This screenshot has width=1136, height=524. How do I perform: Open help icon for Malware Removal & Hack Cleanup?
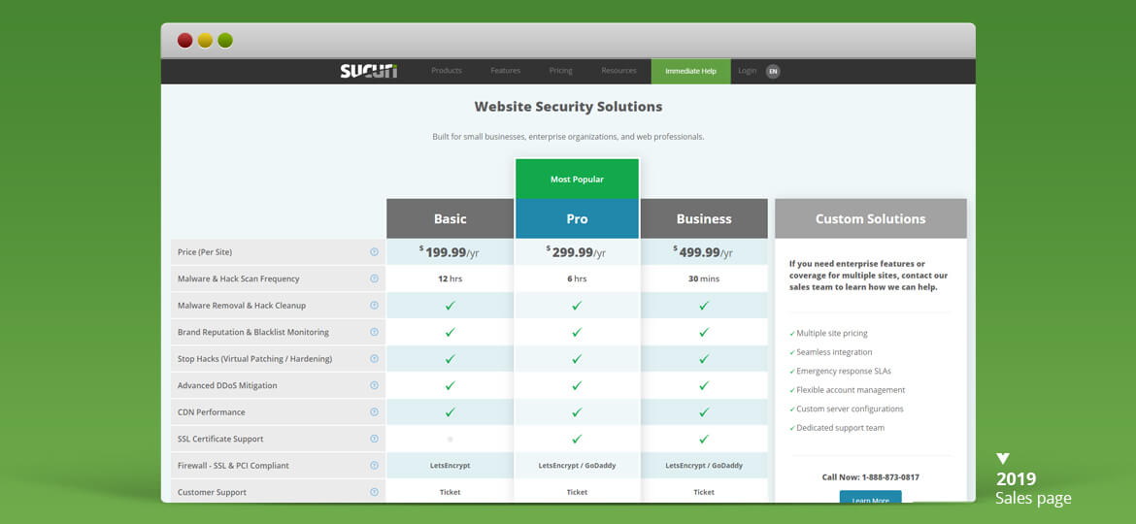coord(374,306)
